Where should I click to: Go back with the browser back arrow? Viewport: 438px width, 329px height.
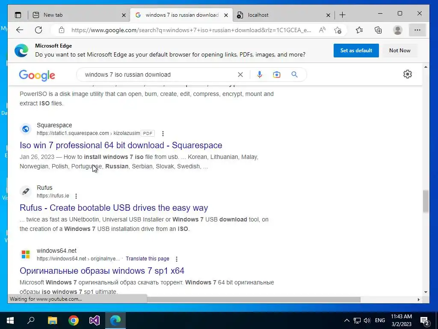pos(20,30)
